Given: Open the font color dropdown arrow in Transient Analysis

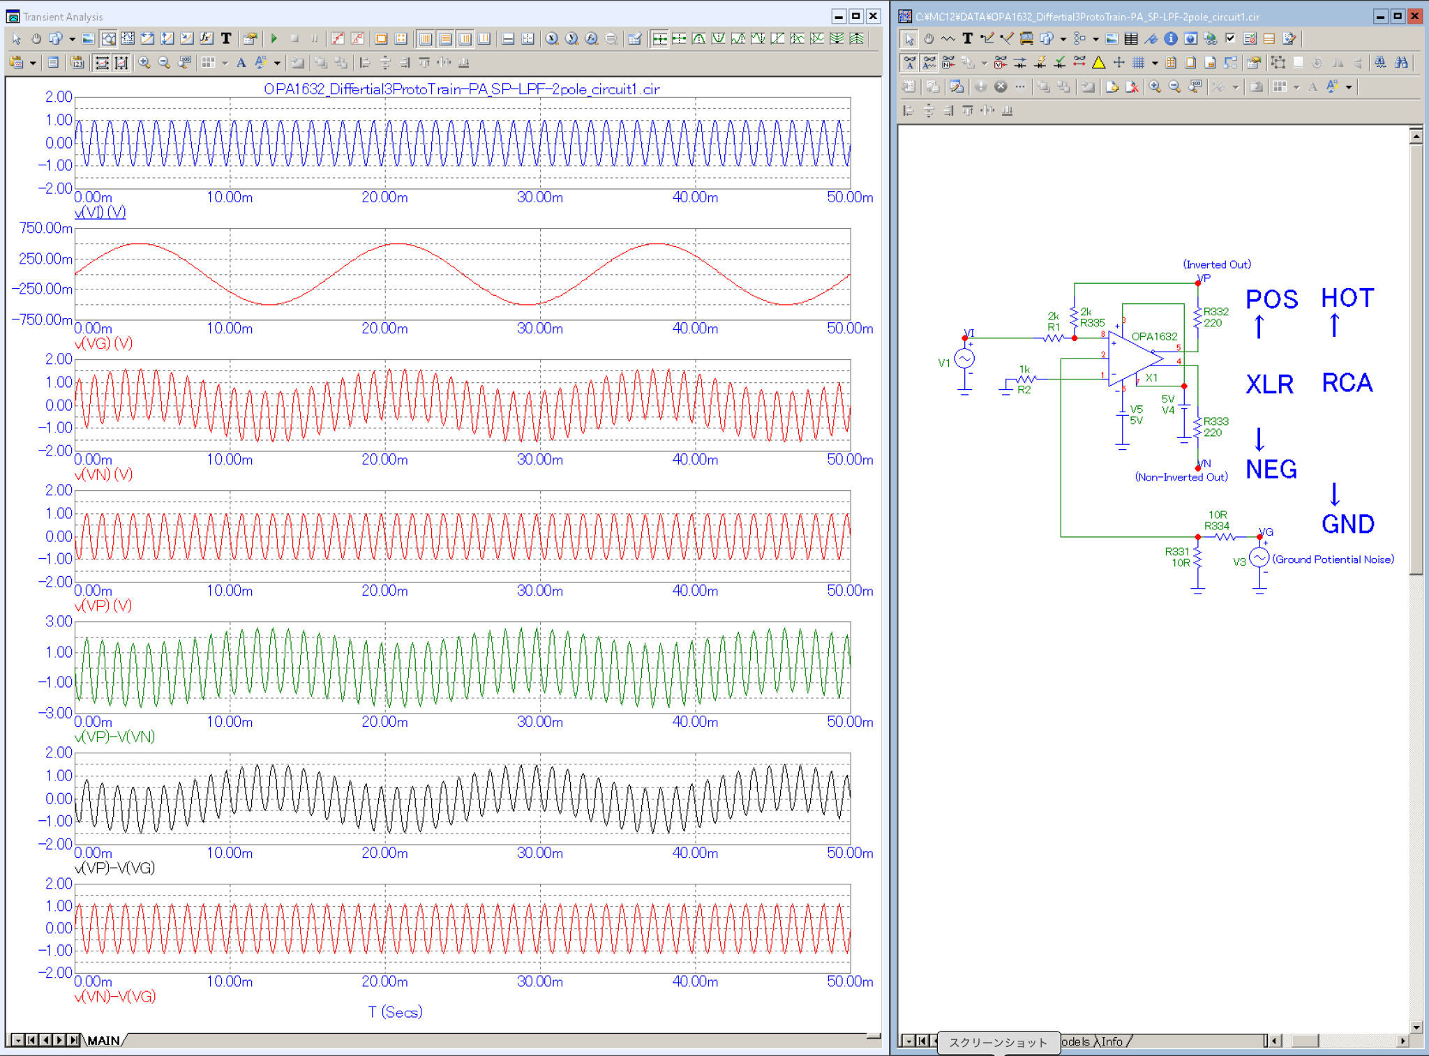Looking at the screenshot, I should click(x=277, y=62).
